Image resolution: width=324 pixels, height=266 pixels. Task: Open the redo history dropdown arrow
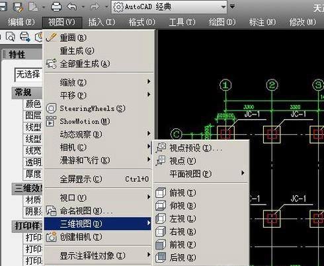(106, 7)
